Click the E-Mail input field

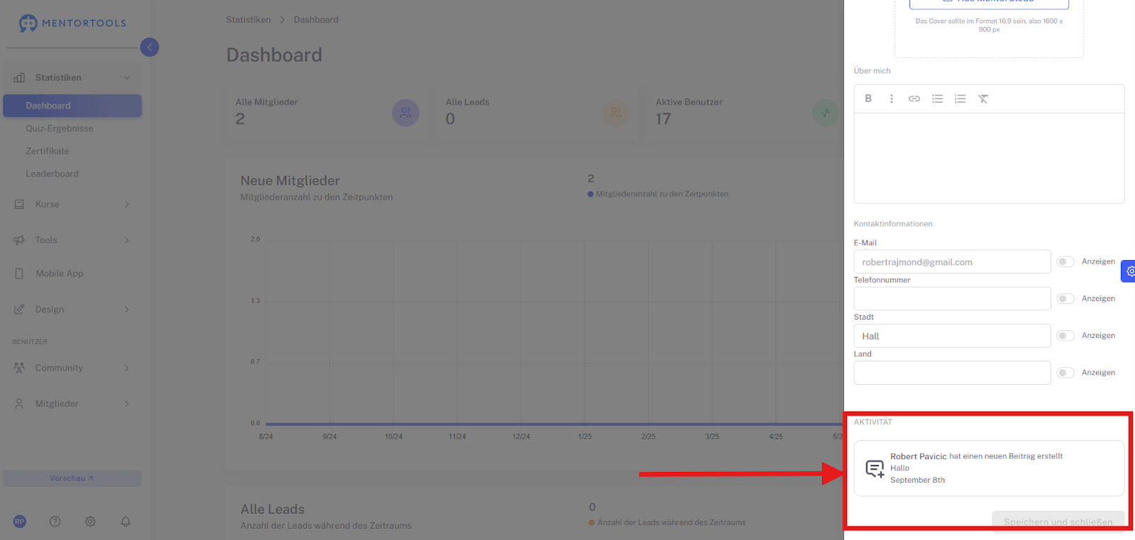(952, 261)
